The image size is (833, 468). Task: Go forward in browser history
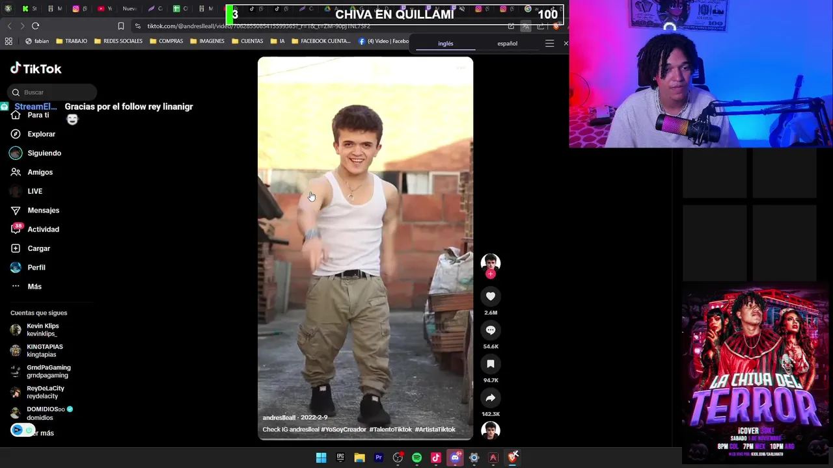click(x=22, y=26)
